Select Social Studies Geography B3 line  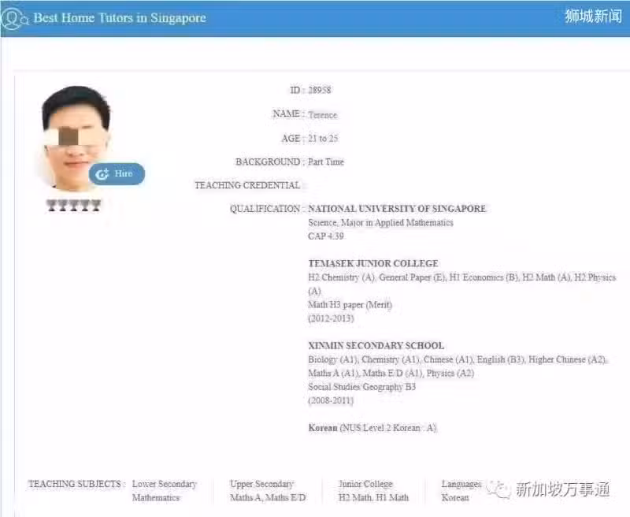coord(361,387)
